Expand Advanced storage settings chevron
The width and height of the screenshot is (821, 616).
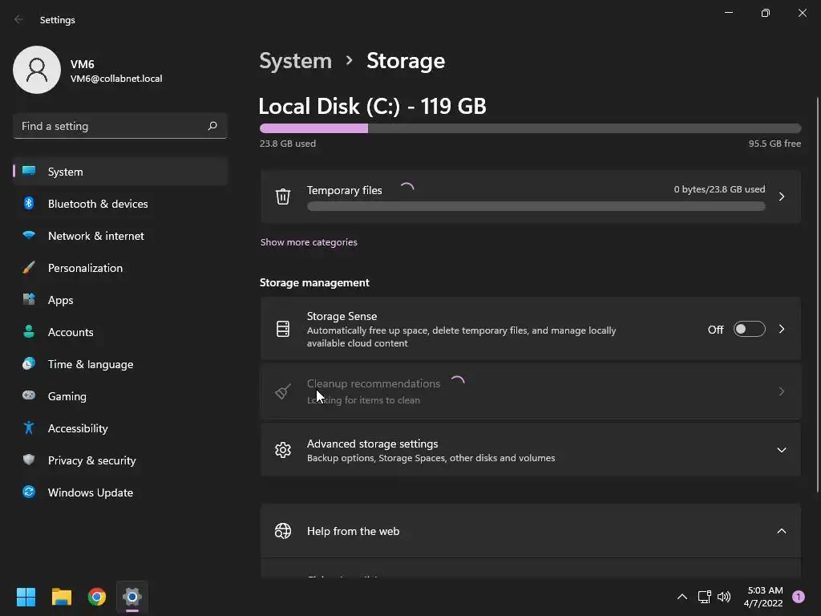coord(781,450)
